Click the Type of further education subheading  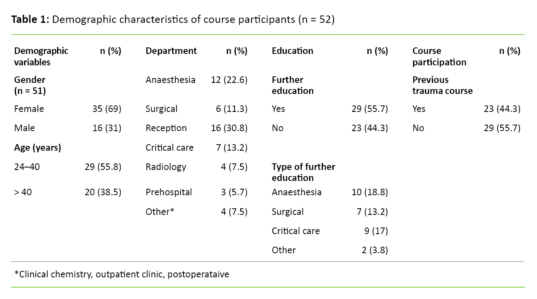coord(303,172)
